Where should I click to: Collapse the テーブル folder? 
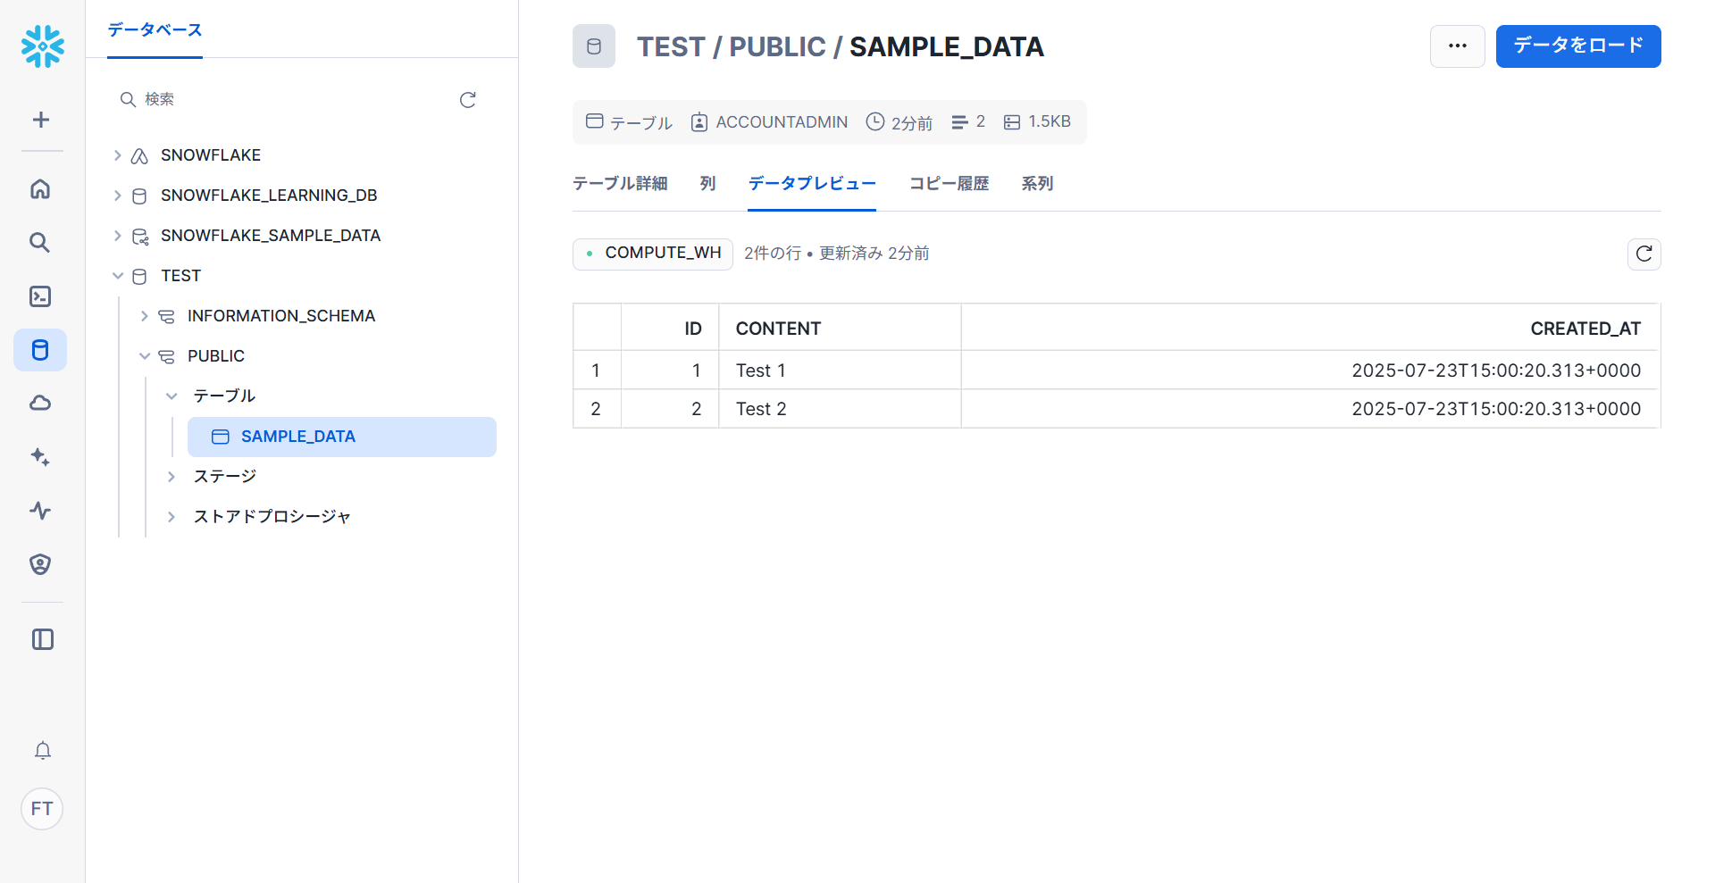171,396
